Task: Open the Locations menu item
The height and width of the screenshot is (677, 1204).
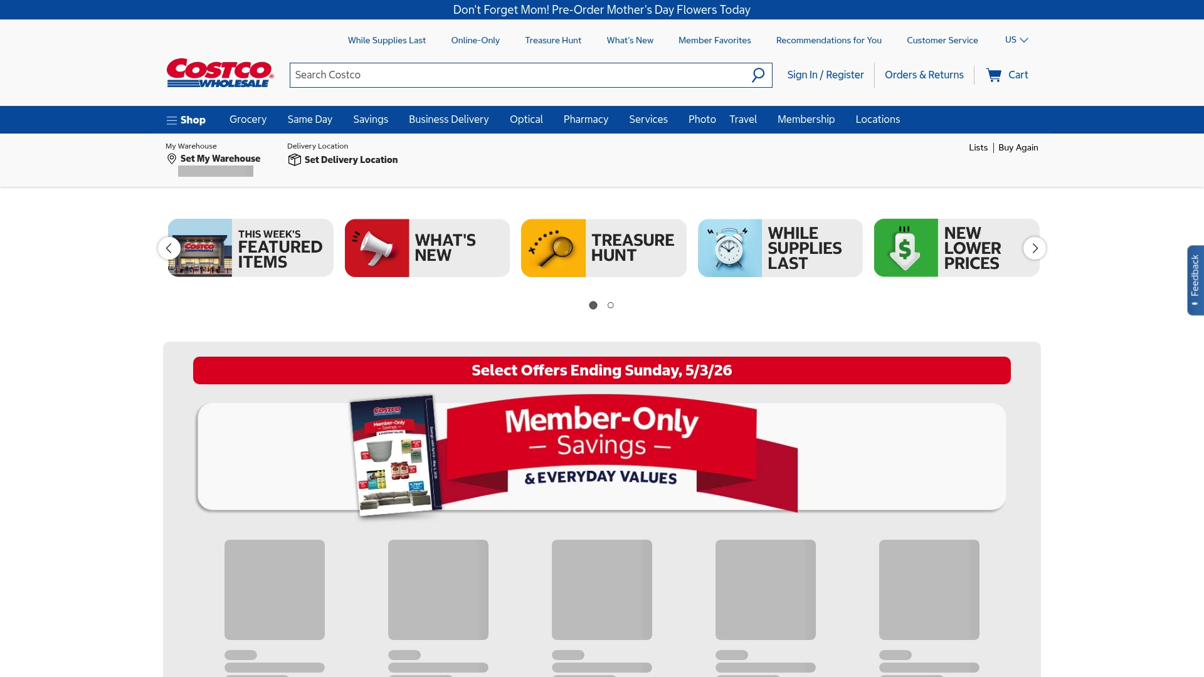Action: point(877,120)
